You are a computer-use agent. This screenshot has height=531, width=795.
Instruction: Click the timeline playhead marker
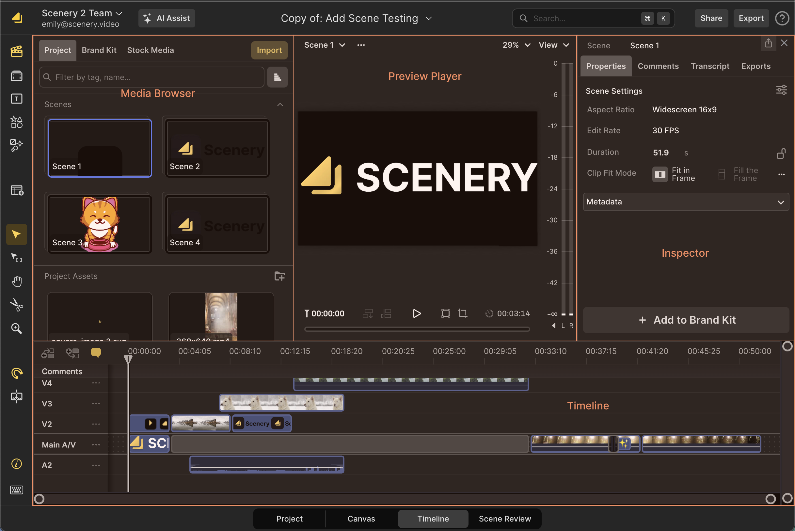(128, 359)
